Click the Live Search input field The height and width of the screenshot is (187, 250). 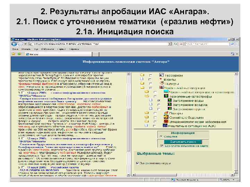tap(207, 44)
